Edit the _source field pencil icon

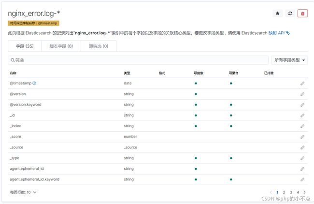point(302,148)
